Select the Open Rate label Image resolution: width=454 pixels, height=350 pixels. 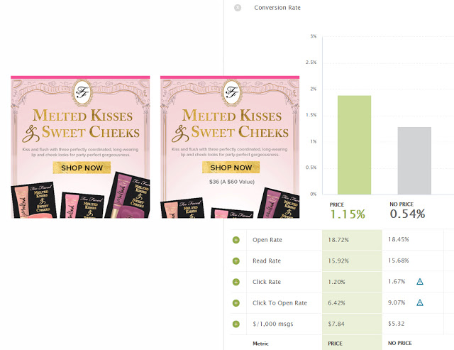pos(267,240)
